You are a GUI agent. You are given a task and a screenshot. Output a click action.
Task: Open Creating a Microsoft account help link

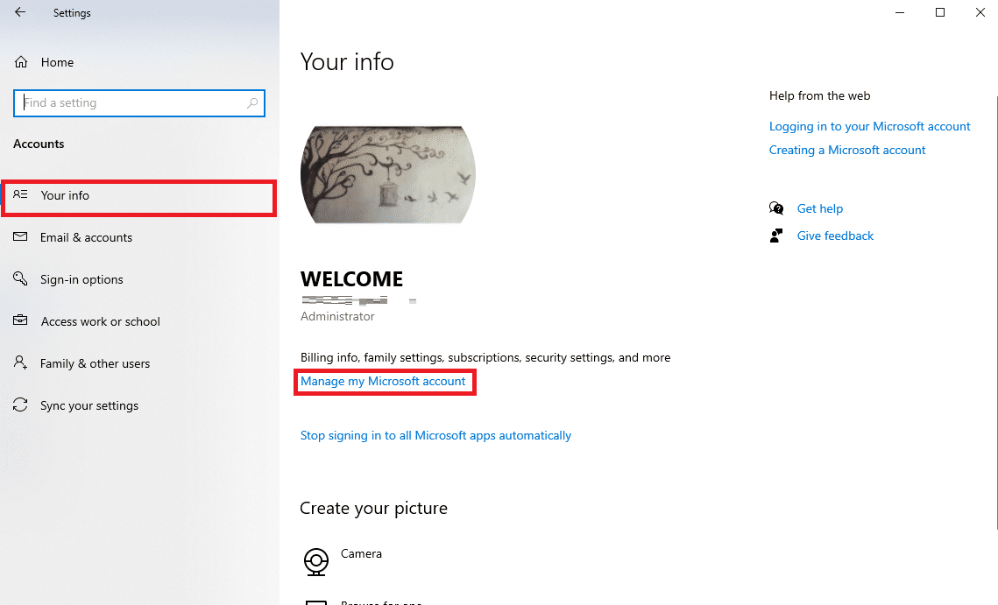pos(847,150)
